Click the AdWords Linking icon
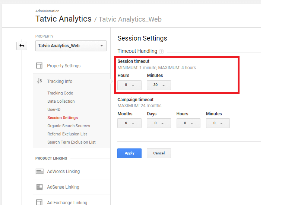The image size is (301, 205). coord(39,171)
